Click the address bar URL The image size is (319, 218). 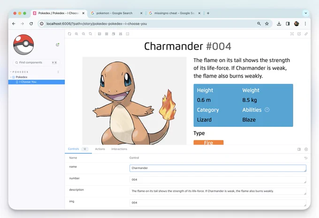point(97,23)
